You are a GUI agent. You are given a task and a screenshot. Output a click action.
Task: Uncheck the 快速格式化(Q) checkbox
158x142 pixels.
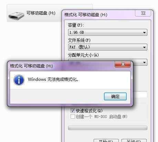(73, 110)
